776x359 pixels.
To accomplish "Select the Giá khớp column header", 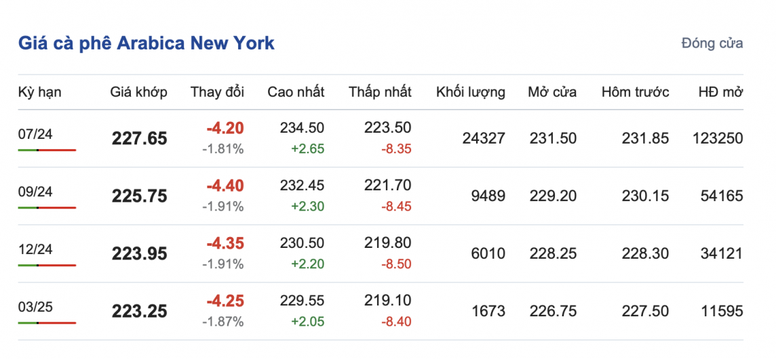I will coord(138,92).
